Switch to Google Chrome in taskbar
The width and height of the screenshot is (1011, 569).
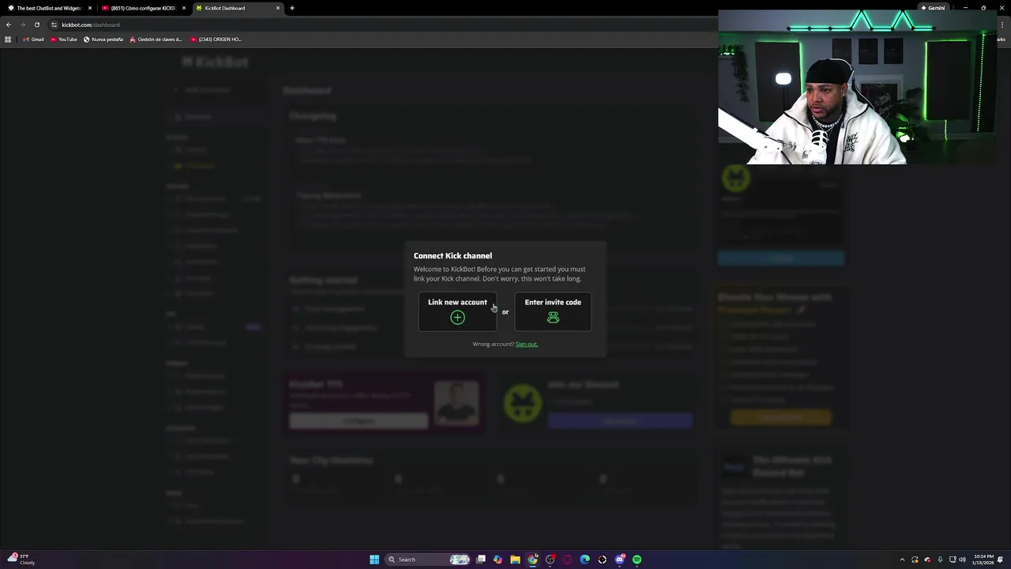point(532,560)
